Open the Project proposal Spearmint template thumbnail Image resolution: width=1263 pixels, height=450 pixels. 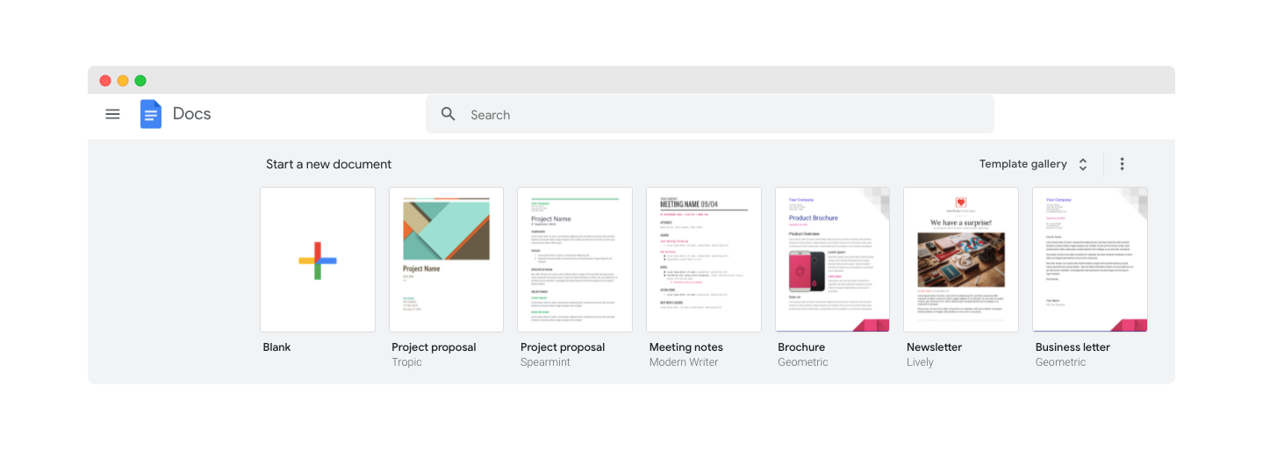tap(575, 260)
